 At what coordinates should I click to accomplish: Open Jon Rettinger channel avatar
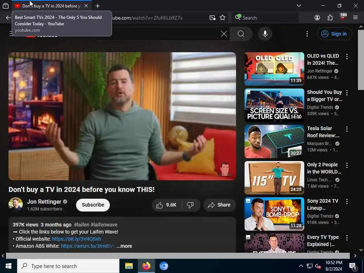click(x=16, y=204)
